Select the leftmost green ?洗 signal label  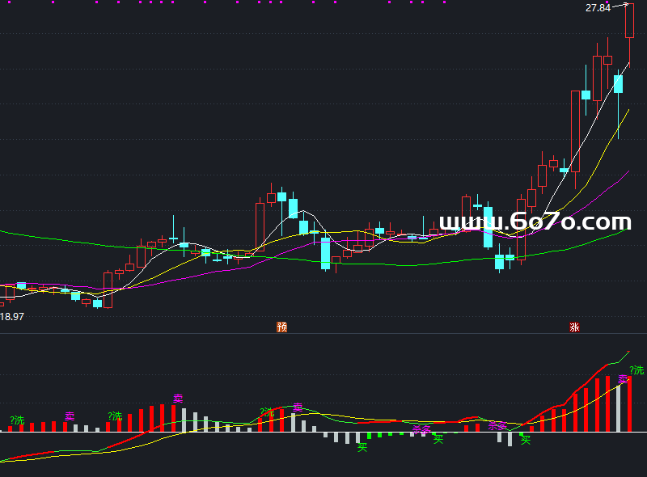(17, 420)
